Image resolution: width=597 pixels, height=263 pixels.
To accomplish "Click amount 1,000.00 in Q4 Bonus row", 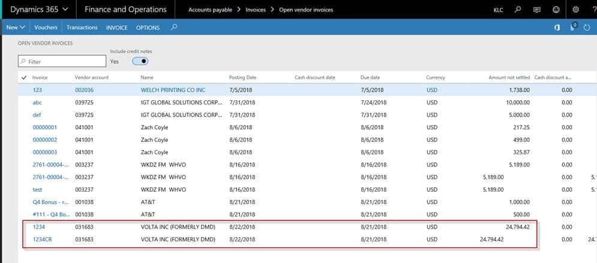I will (x=520, y=202).
